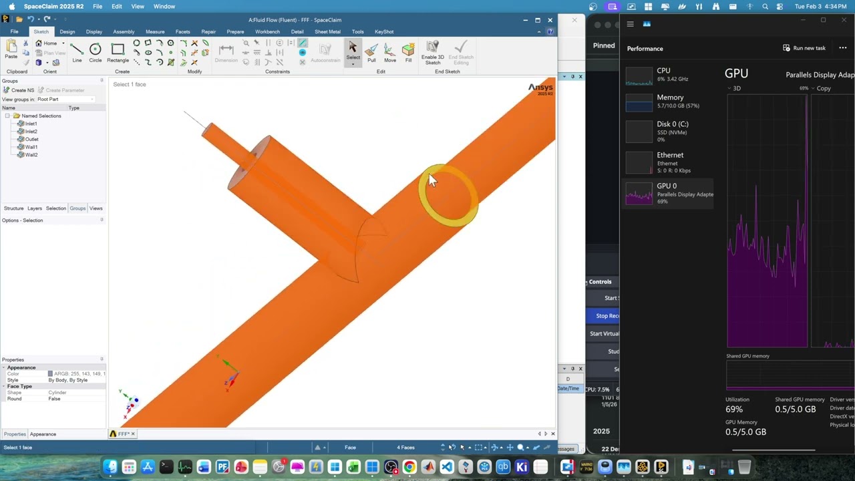The height and width of the screenshot is (481, 855).
Task: Click the GPU 0 usage thumbnail graph
Action: 639,194
